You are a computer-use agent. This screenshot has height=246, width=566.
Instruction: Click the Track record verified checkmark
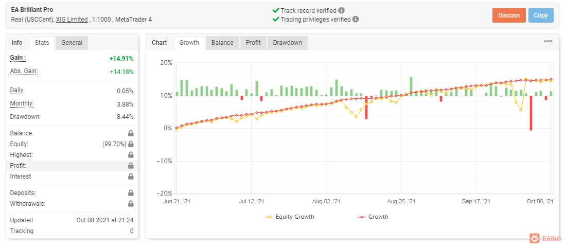point(276,10)
